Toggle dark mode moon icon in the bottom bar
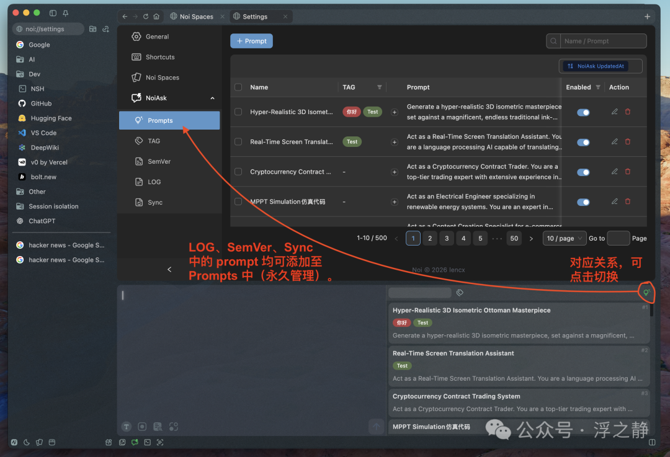 tap(27, 442)
